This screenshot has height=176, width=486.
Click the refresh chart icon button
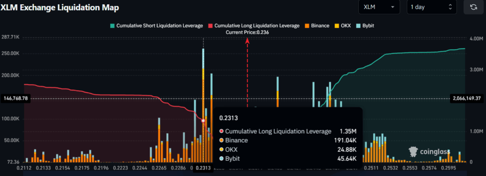(x=473, y=7)
